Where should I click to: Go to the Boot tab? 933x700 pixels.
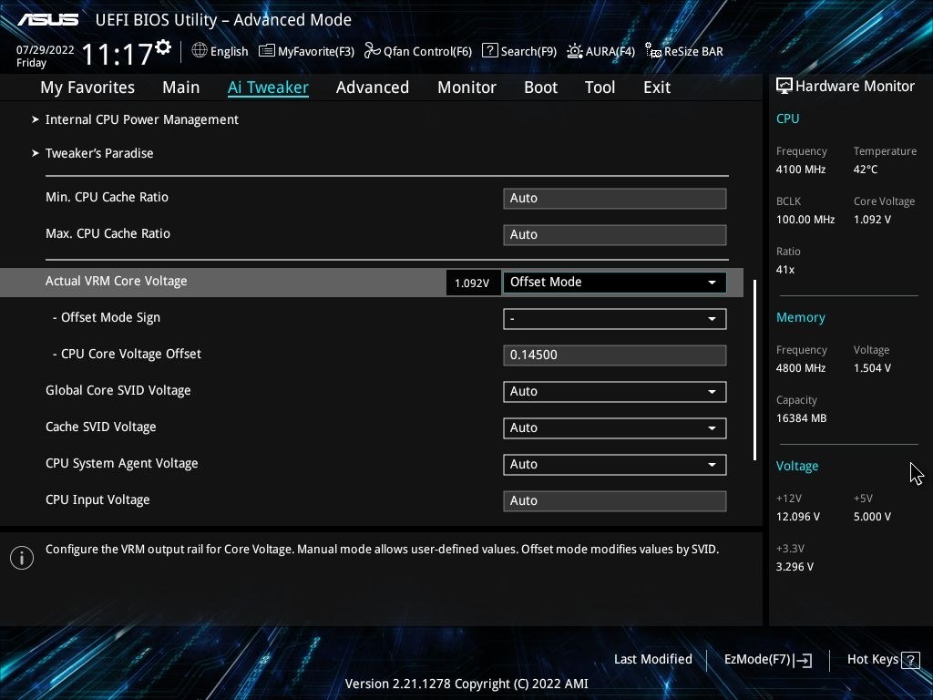540,87
